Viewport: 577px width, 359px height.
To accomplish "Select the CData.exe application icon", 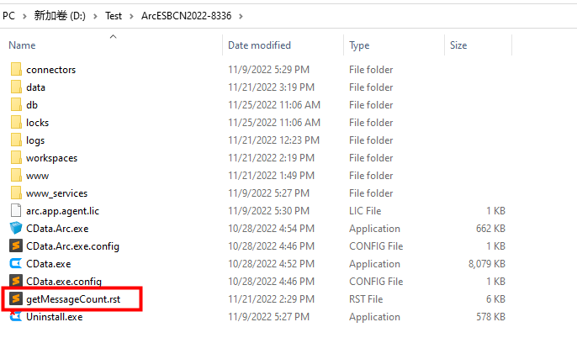I will (16, 263).
